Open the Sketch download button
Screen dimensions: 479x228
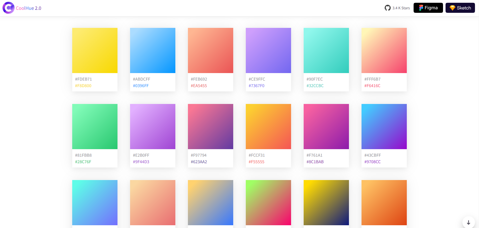pyautogui.click(x=460, y=8)
